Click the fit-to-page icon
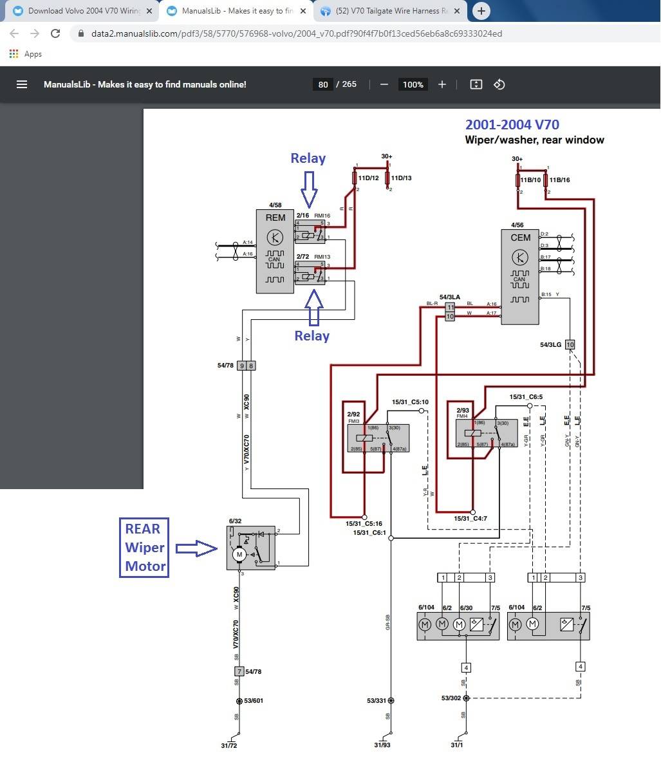The image size is (661, 762). (x=476, y=84)
